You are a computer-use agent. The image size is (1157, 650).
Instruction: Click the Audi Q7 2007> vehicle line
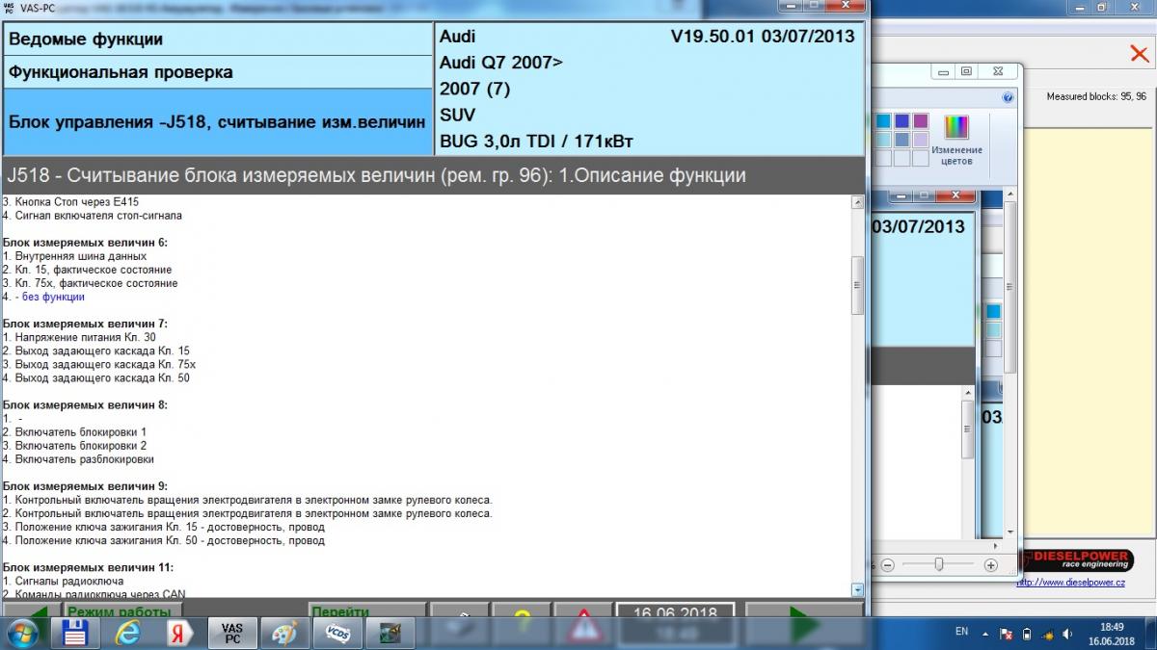(501, 63)
